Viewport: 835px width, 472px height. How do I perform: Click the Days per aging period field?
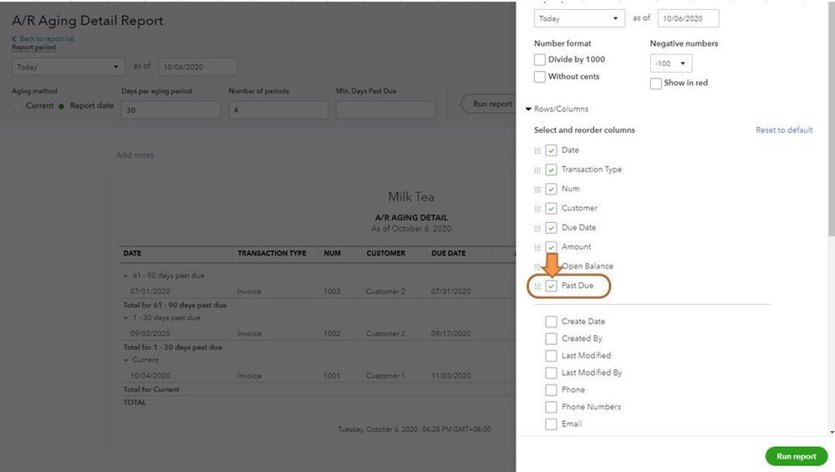coord(171,110)
